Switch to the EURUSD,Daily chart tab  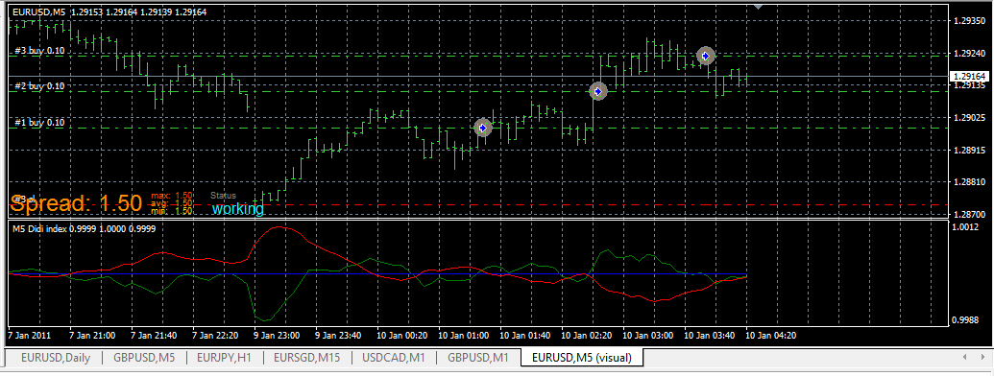56,358
